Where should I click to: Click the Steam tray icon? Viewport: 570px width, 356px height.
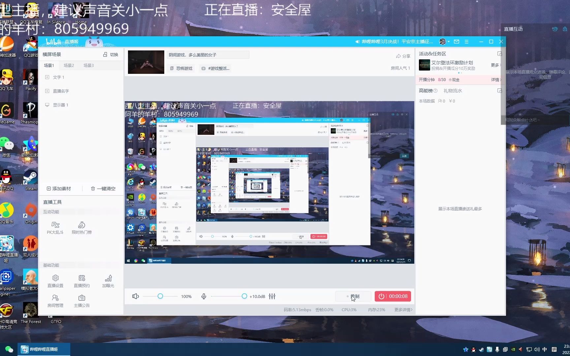(481, 349)
